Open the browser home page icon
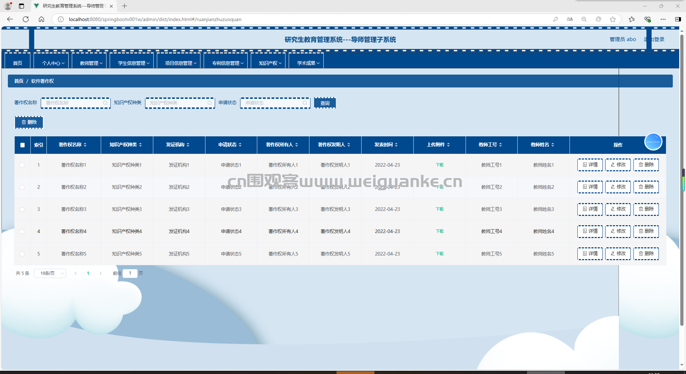Image resolution: width=686 pixels, height=374 pixels. pyautogui.click(x=41, y=19)
